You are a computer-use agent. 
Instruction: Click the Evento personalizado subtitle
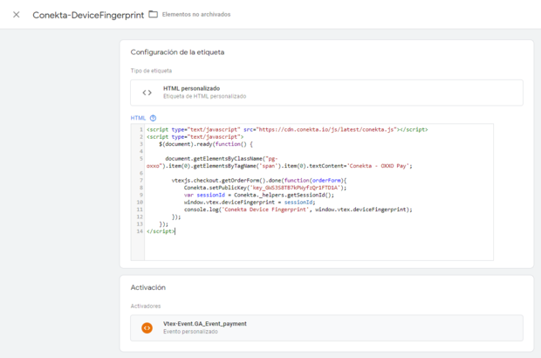190,332
